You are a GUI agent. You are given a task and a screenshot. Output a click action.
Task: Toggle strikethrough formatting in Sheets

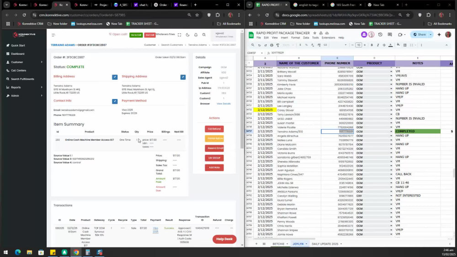[384, 45]
